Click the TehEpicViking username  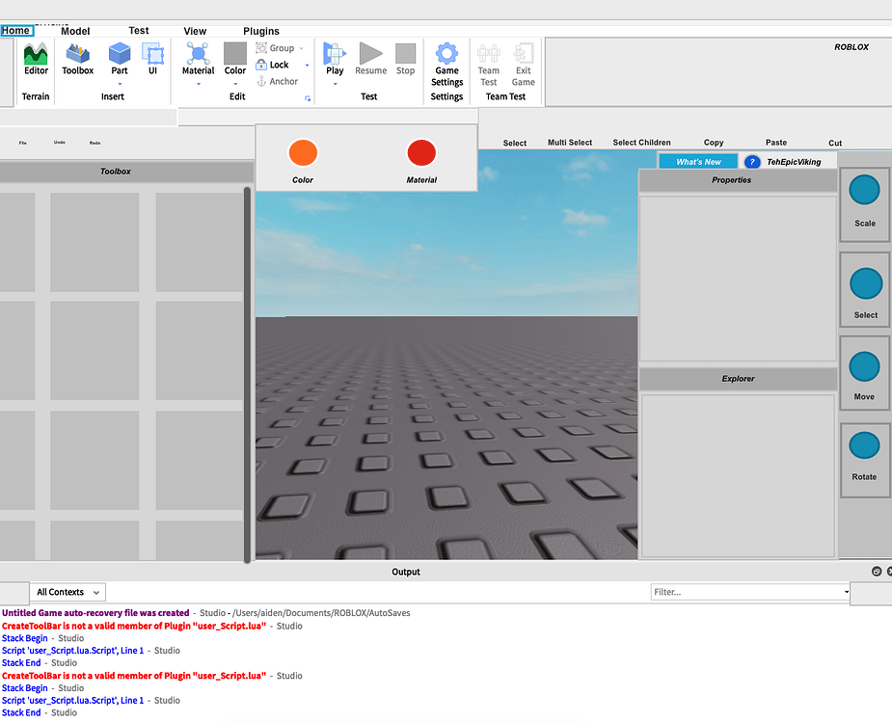794,162
